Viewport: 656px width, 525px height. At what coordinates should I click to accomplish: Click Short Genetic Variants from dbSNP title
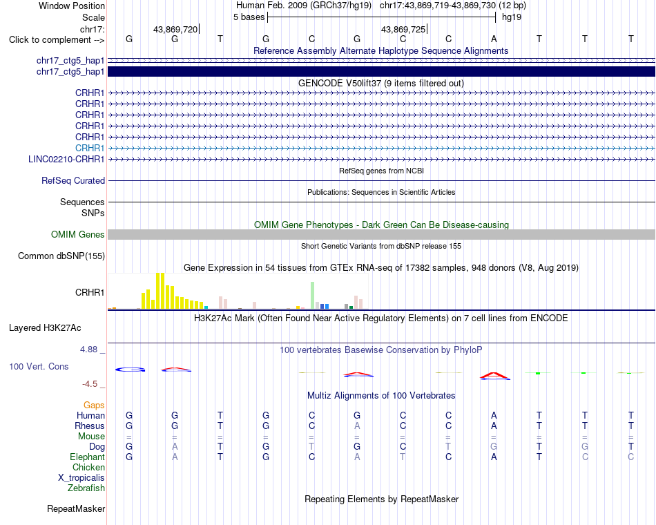point(380,246)
